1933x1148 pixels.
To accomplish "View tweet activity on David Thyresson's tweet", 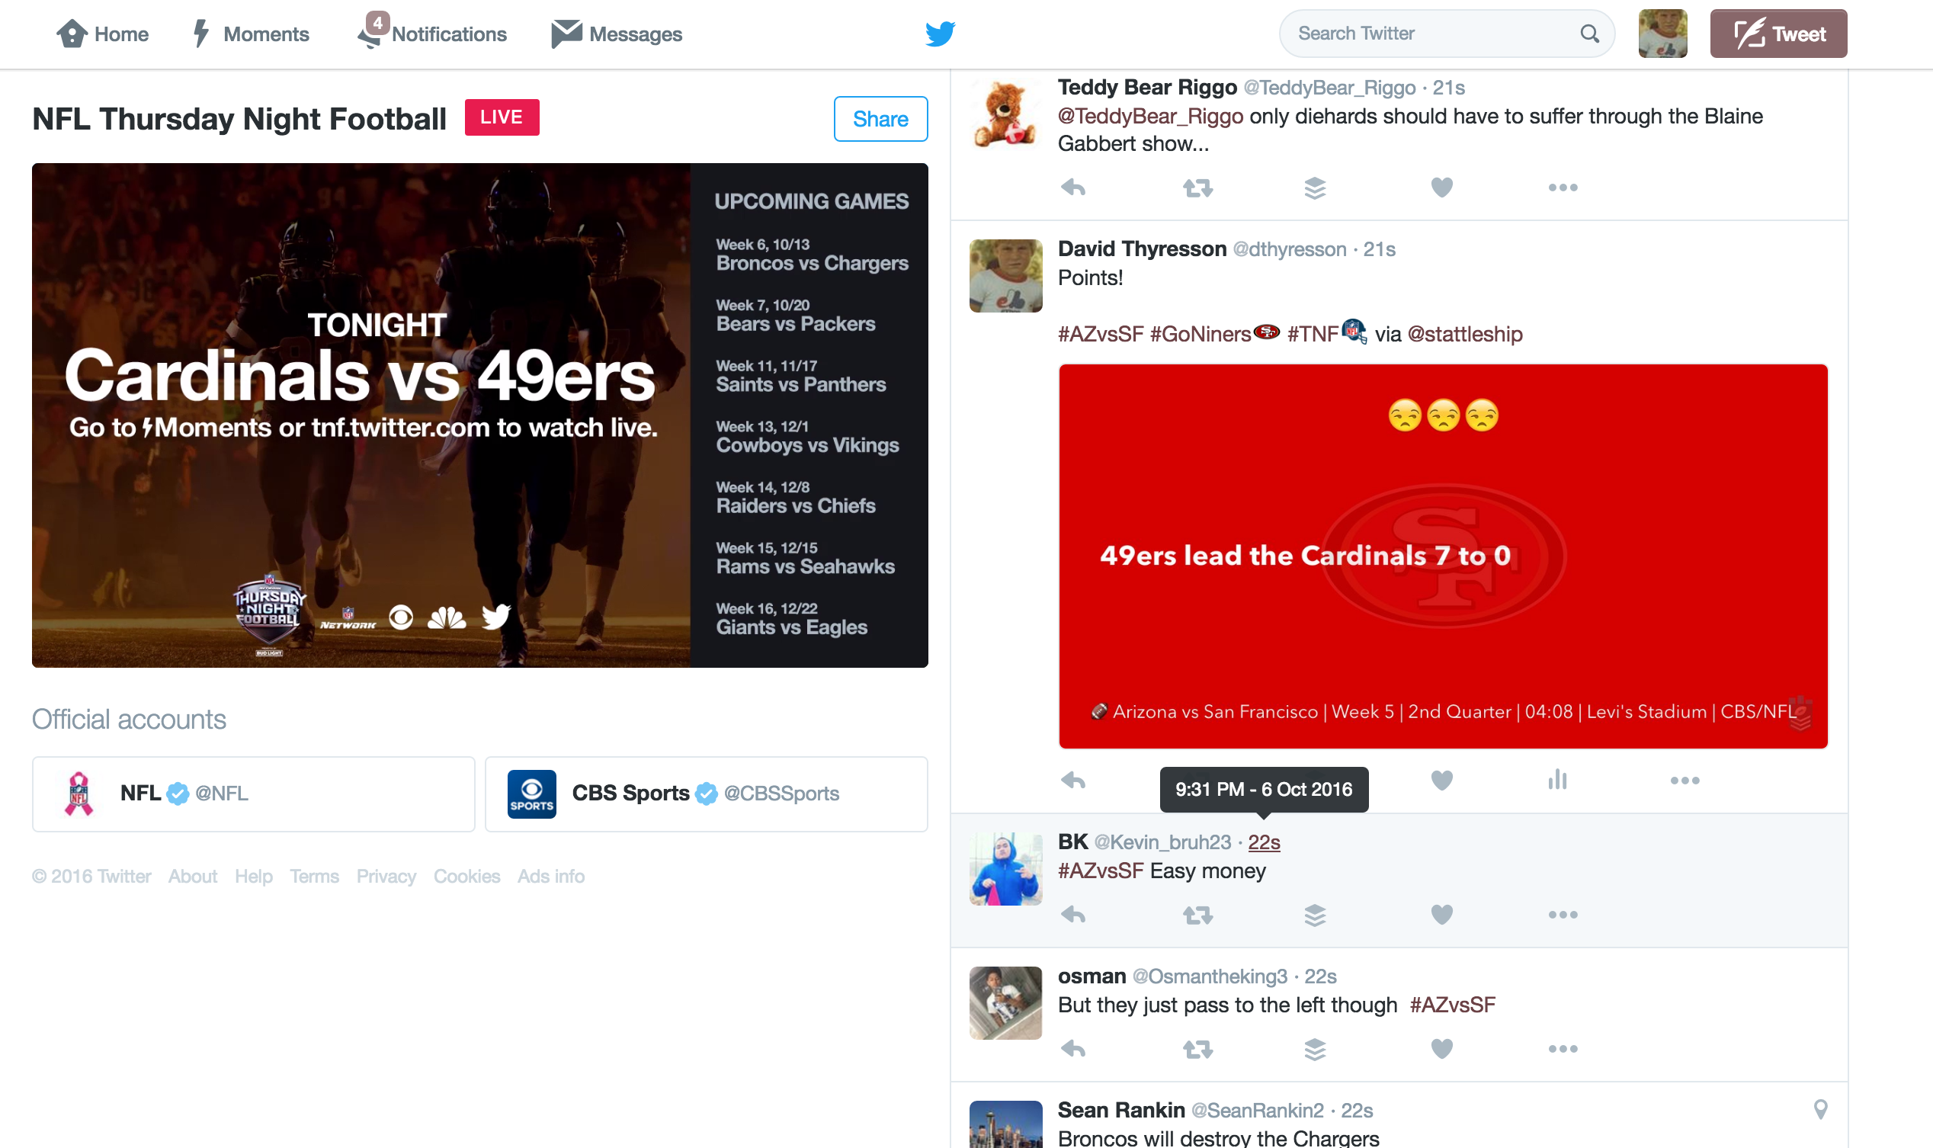I will coord(1557,780).
